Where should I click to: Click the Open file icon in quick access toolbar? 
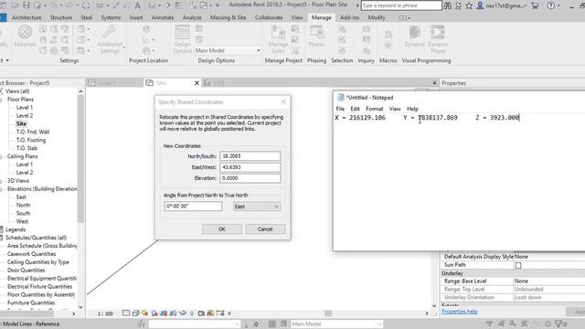coord(16,5)
